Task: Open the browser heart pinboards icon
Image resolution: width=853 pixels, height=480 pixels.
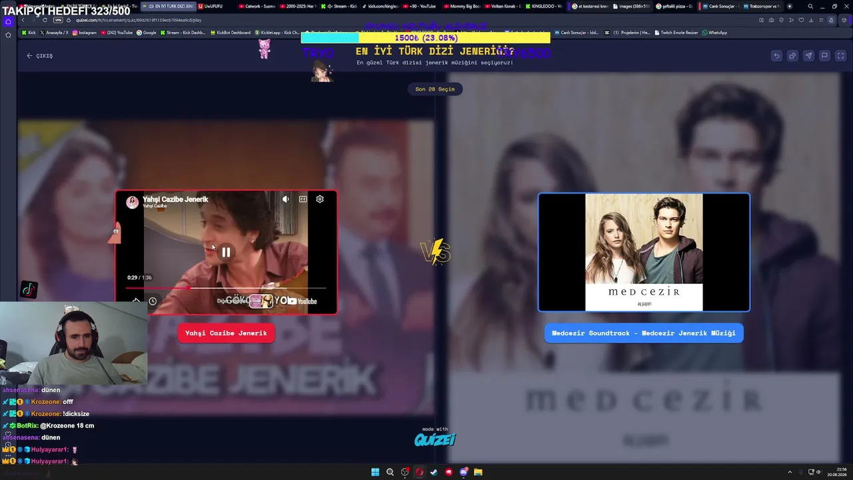Action: (801, 20)
